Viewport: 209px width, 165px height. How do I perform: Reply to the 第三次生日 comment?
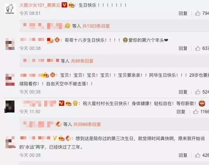point(183,155)
